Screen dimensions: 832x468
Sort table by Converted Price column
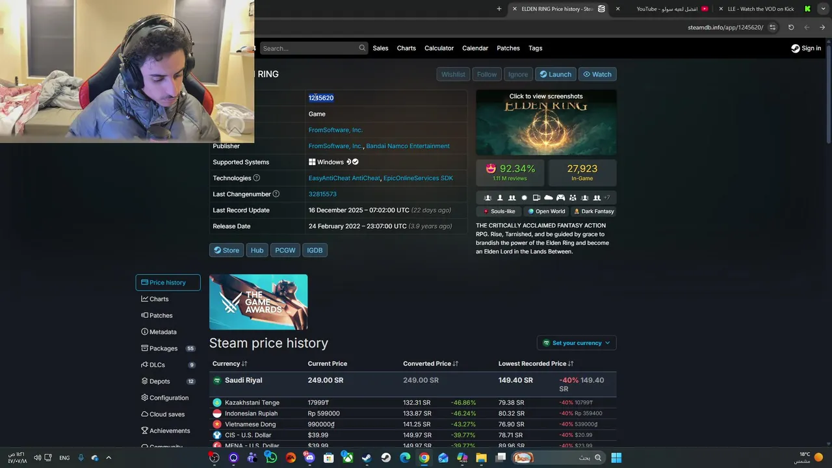[x=430, y=363]
